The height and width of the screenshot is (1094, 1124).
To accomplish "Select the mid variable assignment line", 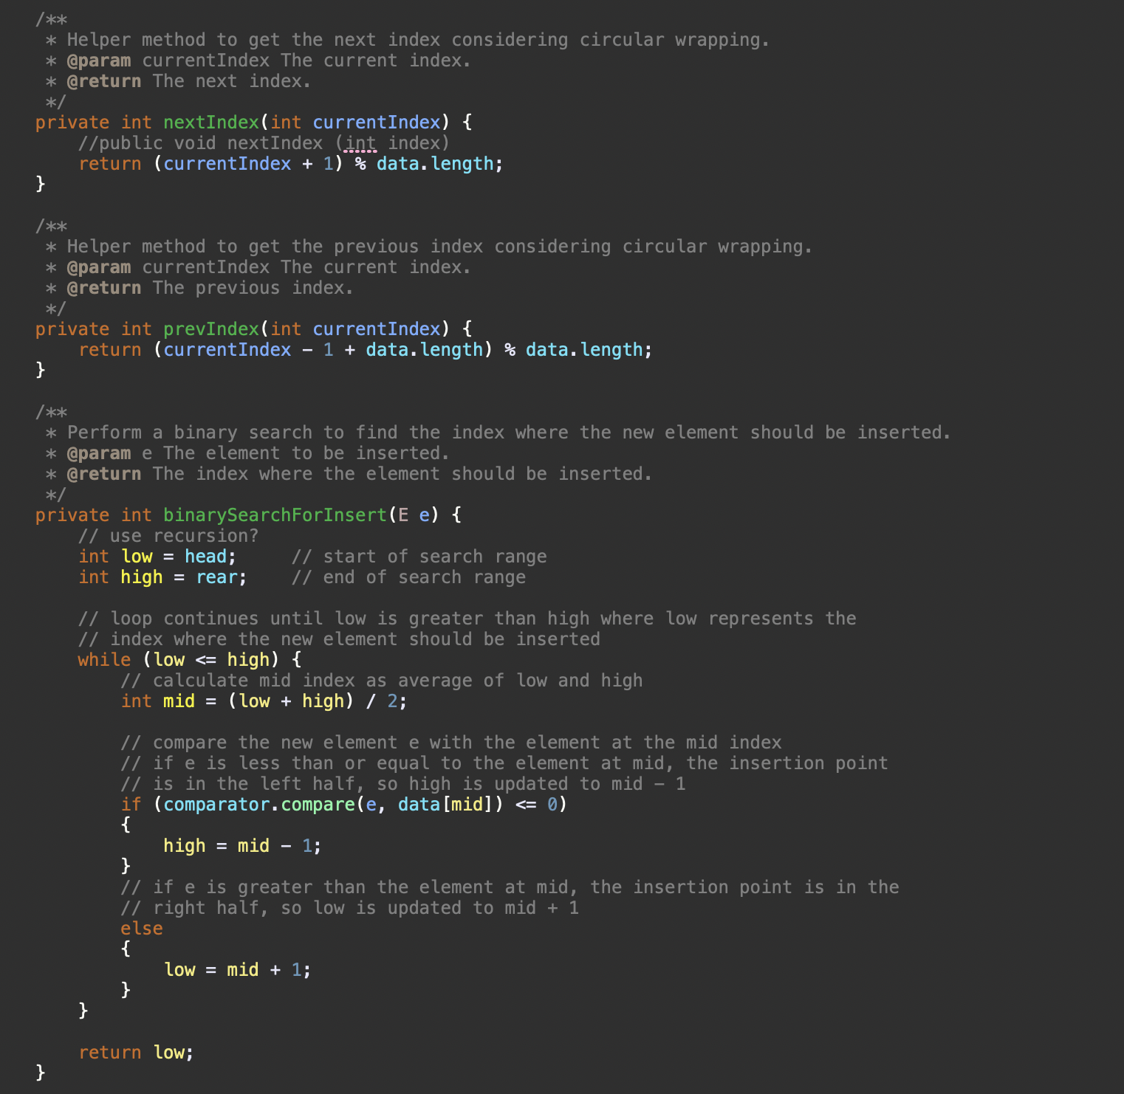I will click(262, 701).
